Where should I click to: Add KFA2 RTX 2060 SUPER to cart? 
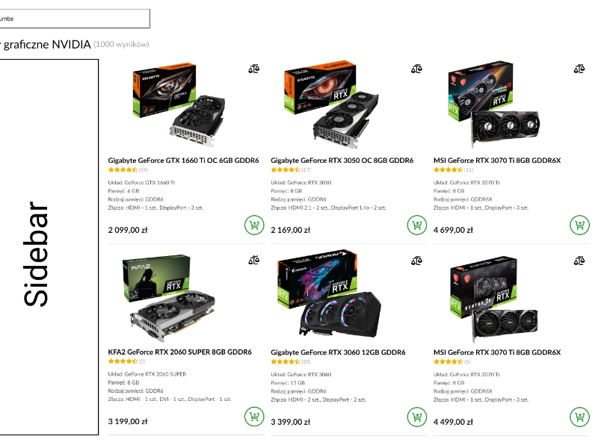pyautogui.click(x=254, y=417)
